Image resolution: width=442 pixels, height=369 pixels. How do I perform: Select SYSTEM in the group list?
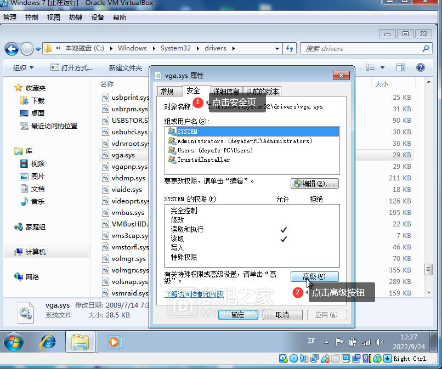click(x=252, y=132)
